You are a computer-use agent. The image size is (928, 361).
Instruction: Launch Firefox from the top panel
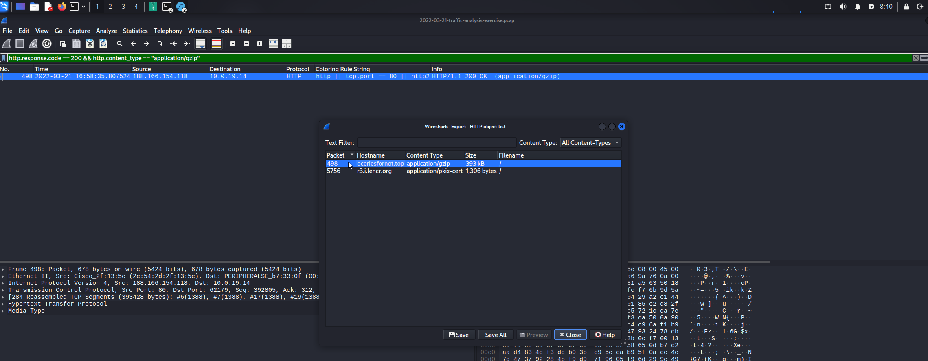click(x=61, y=7)
